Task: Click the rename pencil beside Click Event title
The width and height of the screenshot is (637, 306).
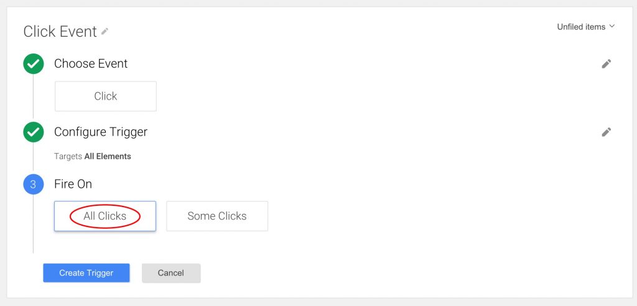Action: [x=105, y=31]
